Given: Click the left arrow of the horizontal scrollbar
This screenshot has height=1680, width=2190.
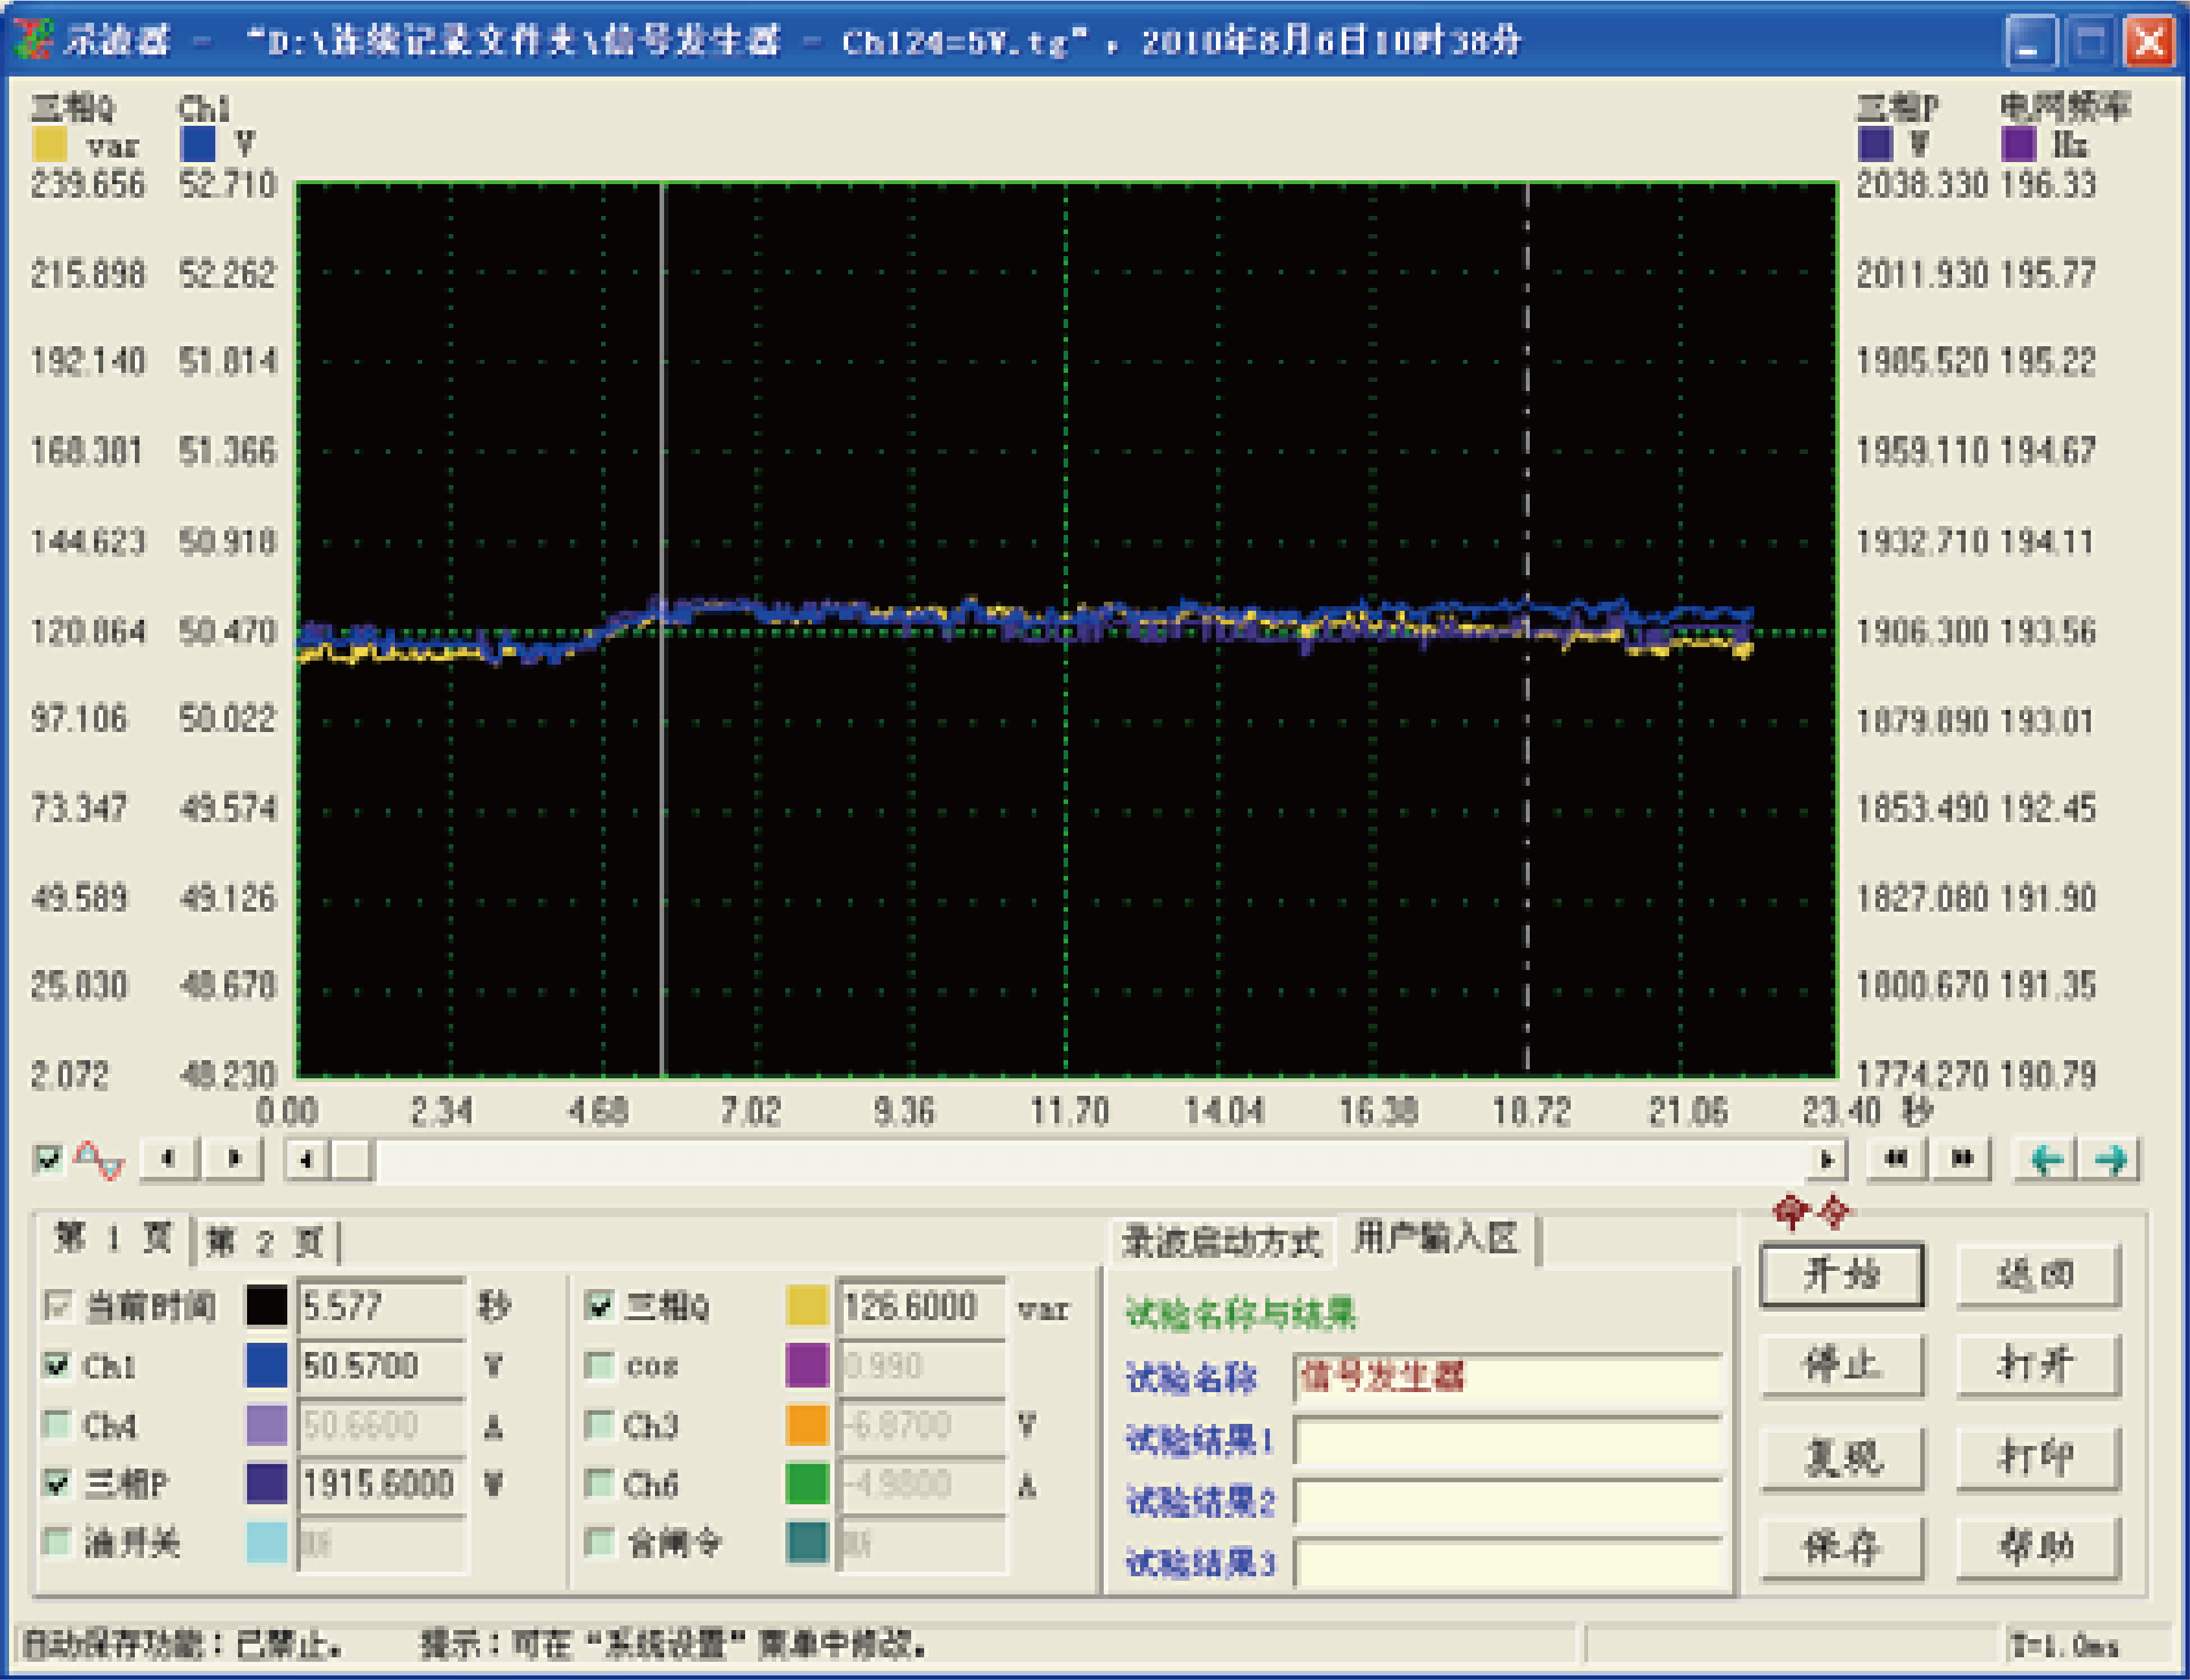Looking at the screenshot, I should pyautogui.click(x=307, y=1160).
